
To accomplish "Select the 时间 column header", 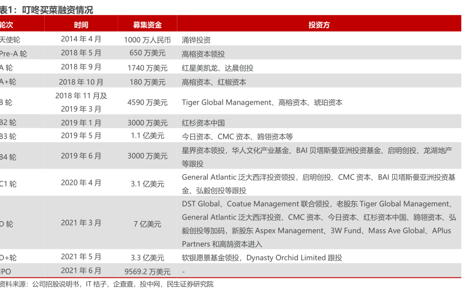I will click(x=81, y=25).
